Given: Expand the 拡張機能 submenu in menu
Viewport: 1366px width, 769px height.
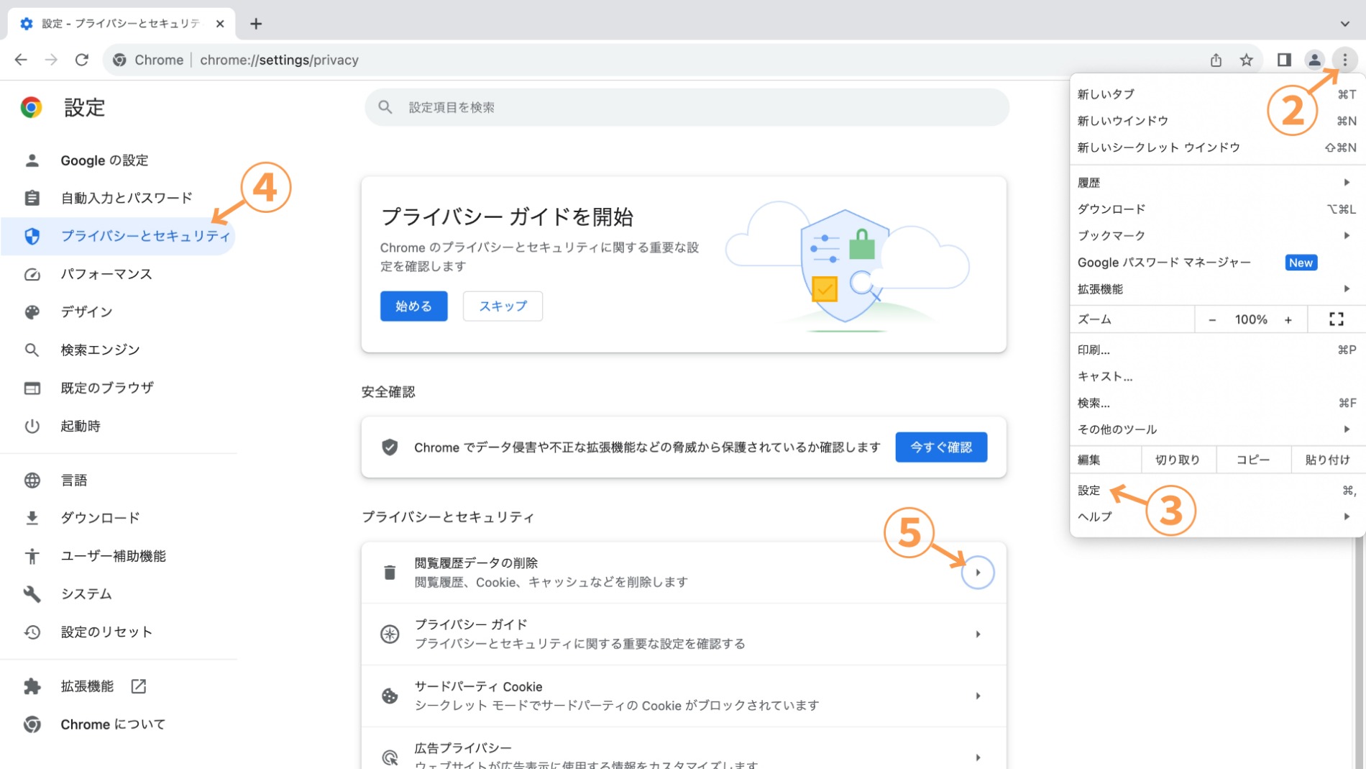Looking at the screenshot, I should pos(1216,289).
